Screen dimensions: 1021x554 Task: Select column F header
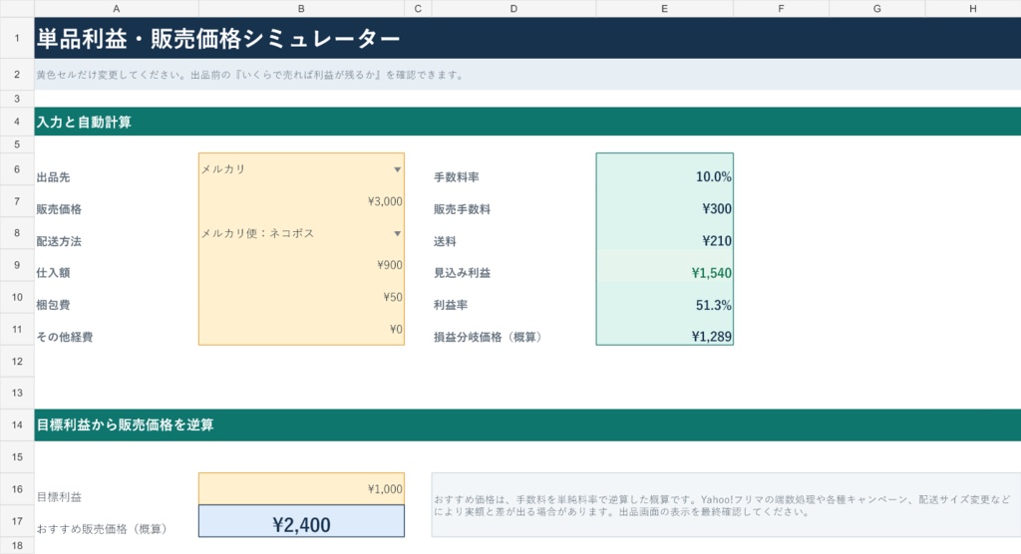782,8
